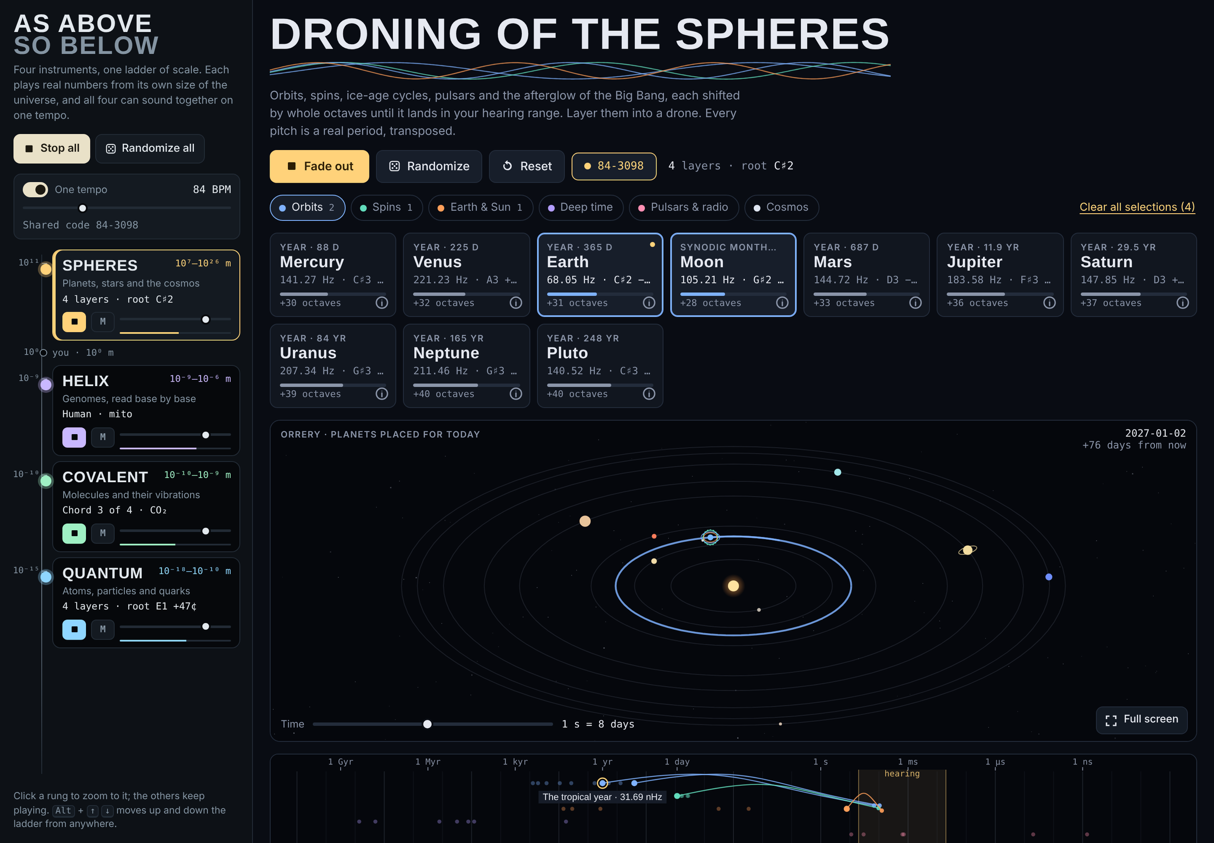Click the Stop all button

click(52, 149)
